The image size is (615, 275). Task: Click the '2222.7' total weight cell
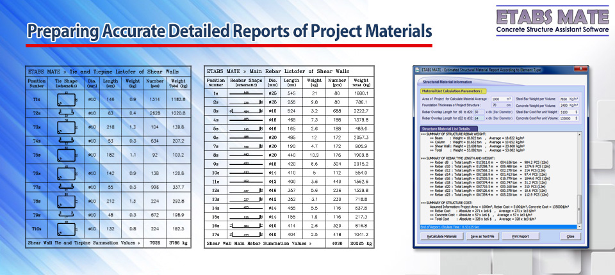pos(361,111)
